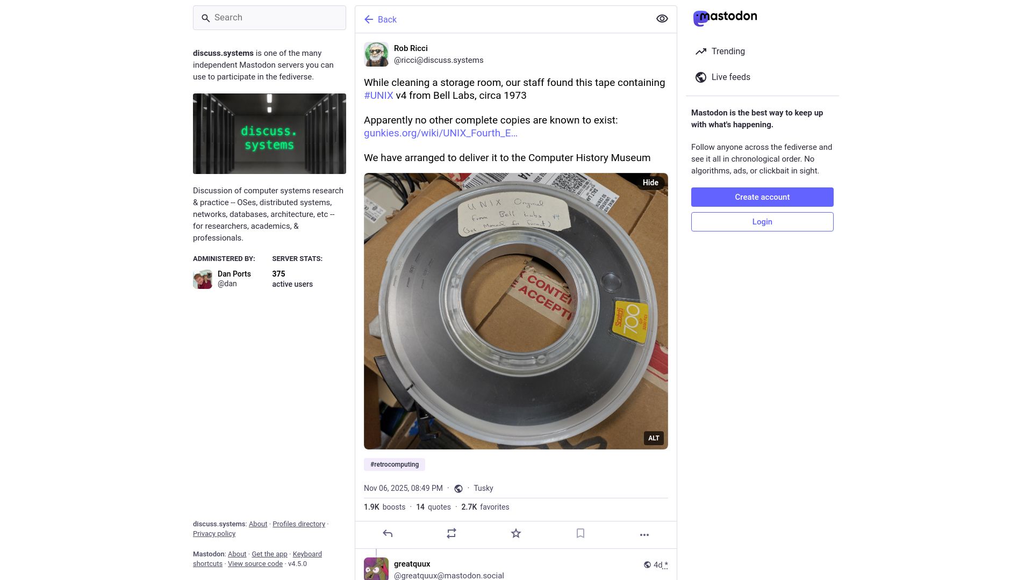Open Get the app link
The height and width of the screenshot is (580, 1032).
[x=269, y=554]
